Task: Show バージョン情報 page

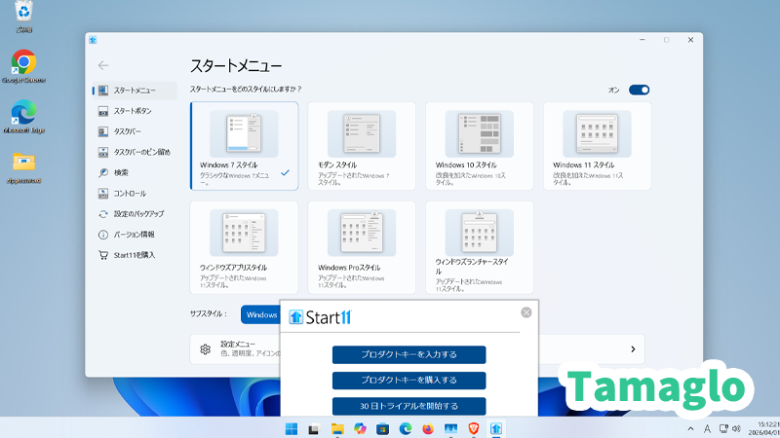Action: [x=134, y=235]
